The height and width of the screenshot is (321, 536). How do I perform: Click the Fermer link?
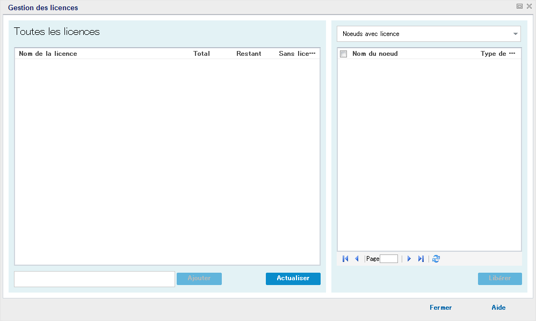point(440,308)
